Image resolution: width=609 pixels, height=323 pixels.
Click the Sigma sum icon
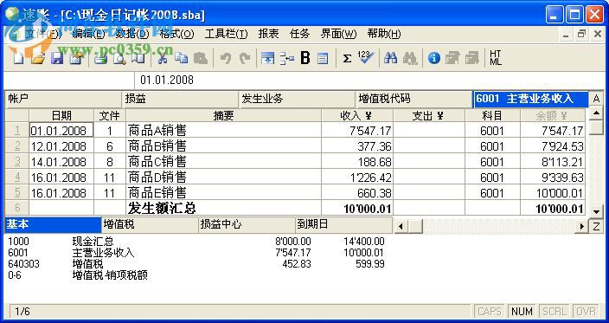347,58
